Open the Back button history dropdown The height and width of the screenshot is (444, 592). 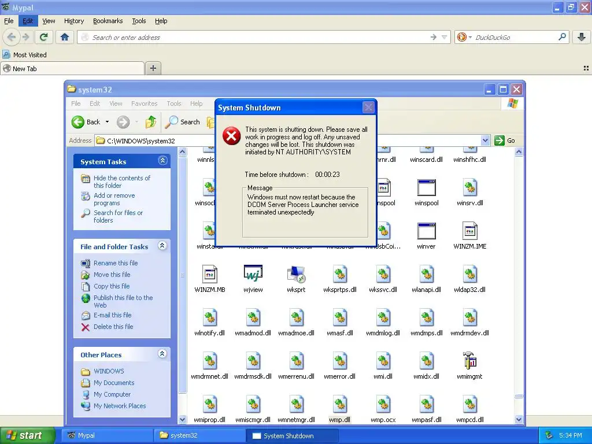tap(107, 122)
